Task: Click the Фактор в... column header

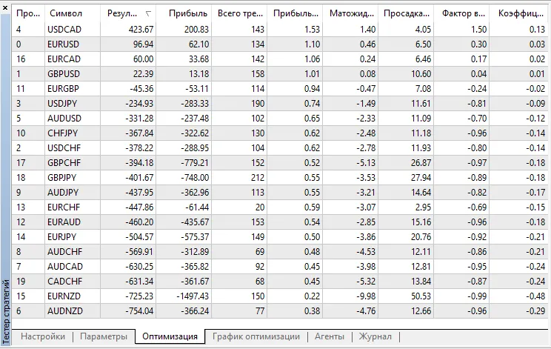Action: pyautogui.click(x=462, y=13)
